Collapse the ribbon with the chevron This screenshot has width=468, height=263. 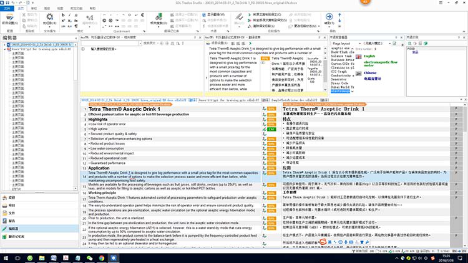tap(464, 31)
